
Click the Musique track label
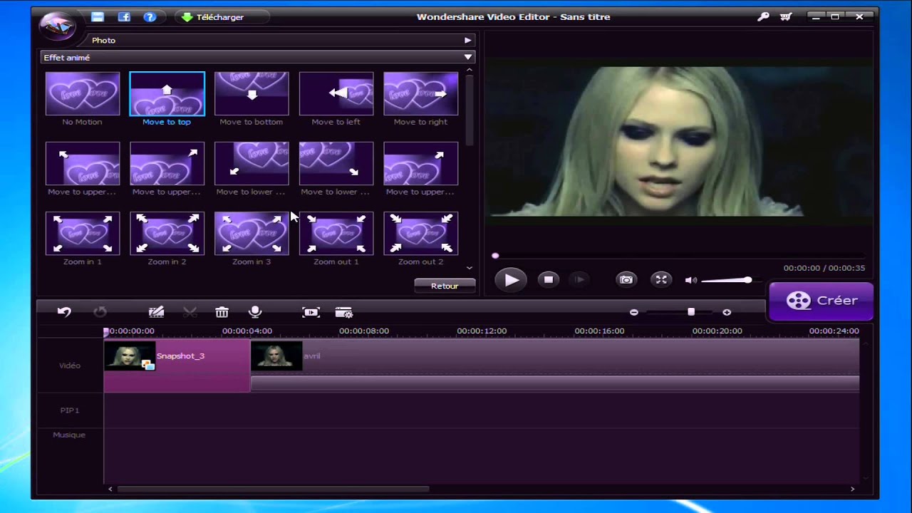tap(69, 435)
